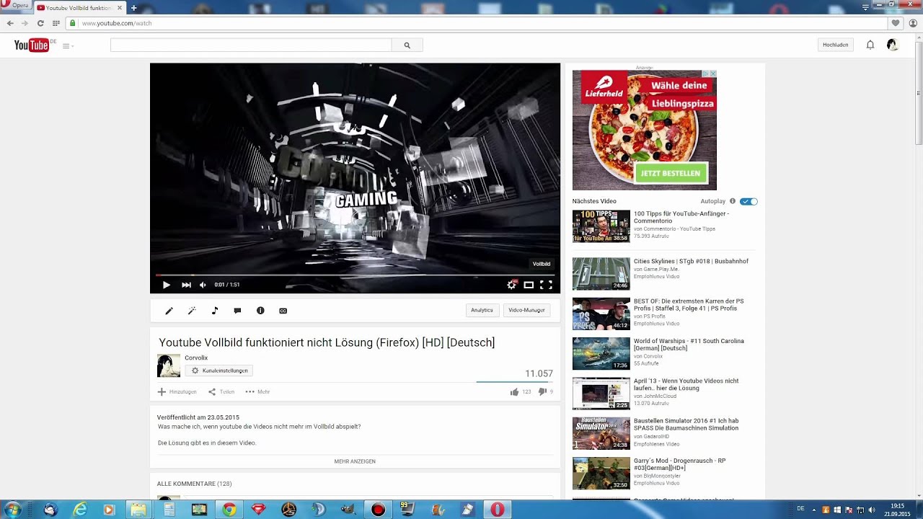Image resolution: width=923 pixels, height=519 pixels.
Task: Open the account avatar menu
Action: coord(892,45)
